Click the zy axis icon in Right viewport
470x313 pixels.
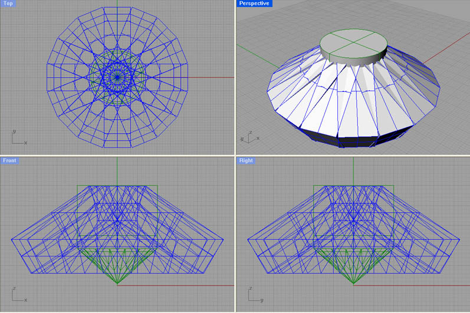click(256, 294)
